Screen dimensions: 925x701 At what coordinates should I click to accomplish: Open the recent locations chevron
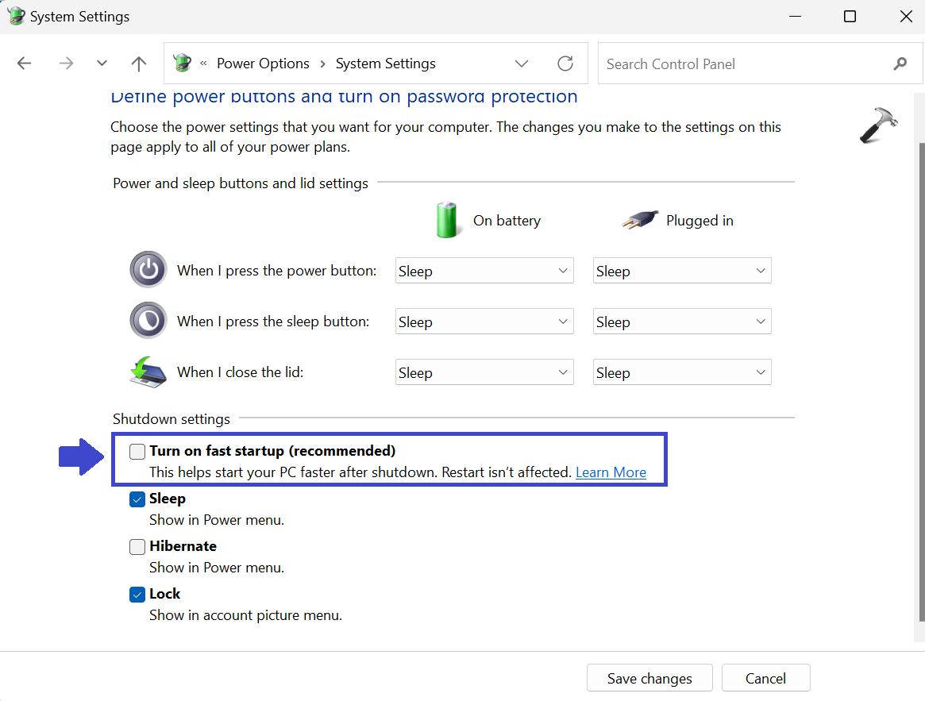pyautogui.click(x=102, y=64)
